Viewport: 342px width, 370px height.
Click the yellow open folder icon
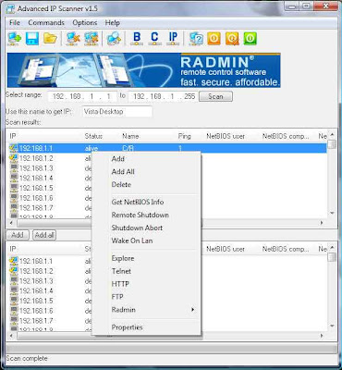(50, 39)
